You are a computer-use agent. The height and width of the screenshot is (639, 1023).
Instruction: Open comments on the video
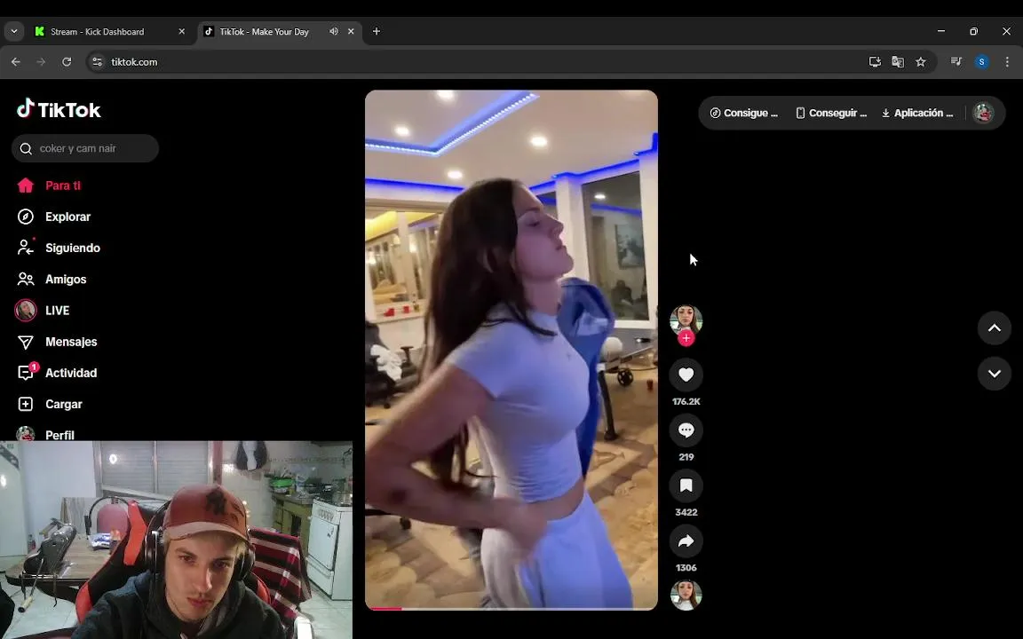point(686,430)
